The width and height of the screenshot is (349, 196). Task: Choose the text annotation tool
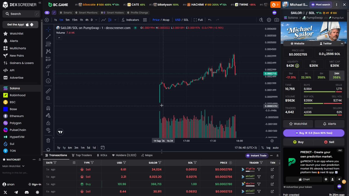coord(48,73)
